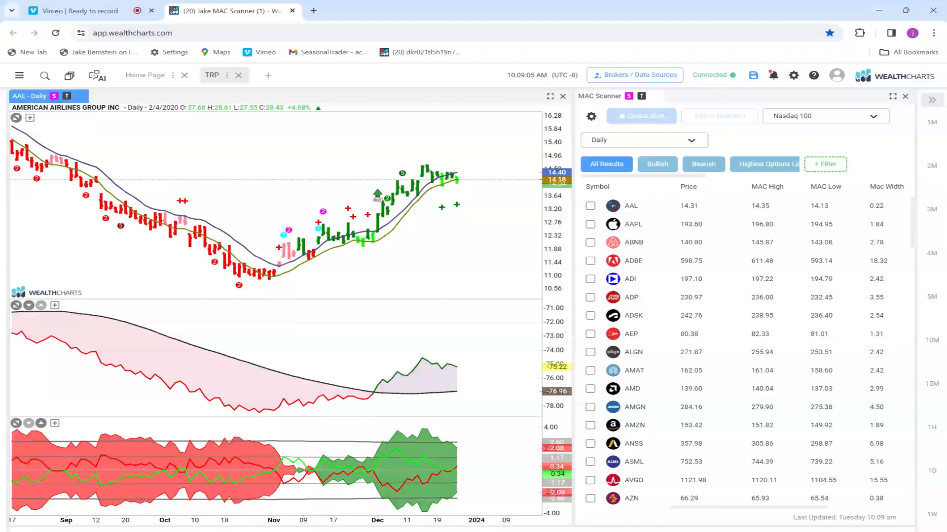Check the AAL row checkbox

590,206
